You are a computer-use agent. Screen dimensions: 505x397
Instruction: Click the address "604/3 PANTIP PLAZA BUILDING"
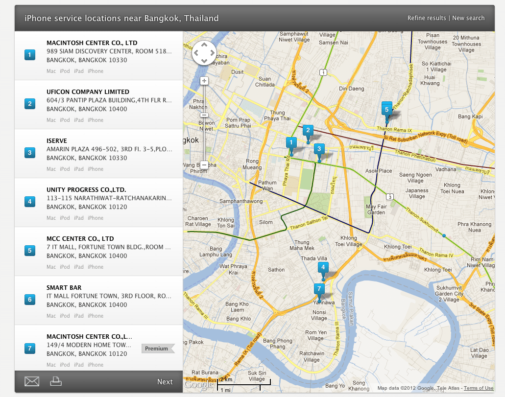click(x=109, y=100)
